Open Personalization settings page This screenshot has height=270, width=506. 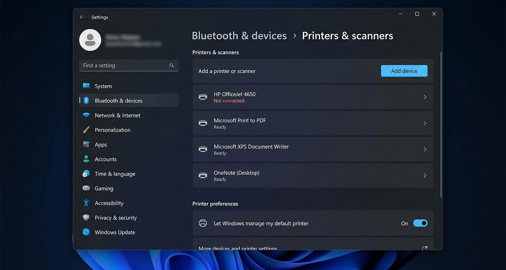point(129,130)
